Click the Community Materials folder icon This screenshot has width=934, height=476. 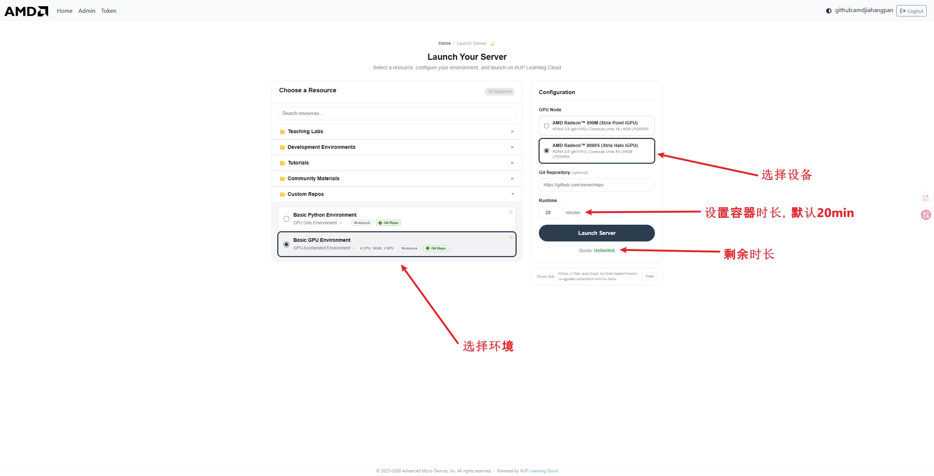click(x=282, y=179)
